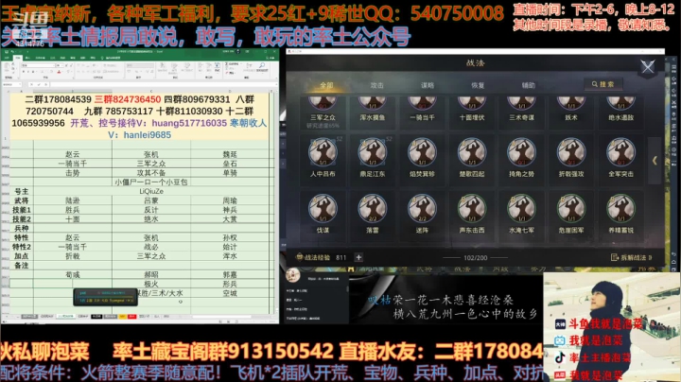
Task: Close the 战法 panel with crossed swords
Action: 648,67
